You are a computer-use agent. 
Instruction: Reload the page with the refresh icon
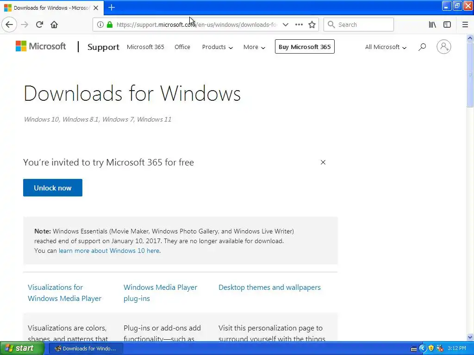click(39, 24)
